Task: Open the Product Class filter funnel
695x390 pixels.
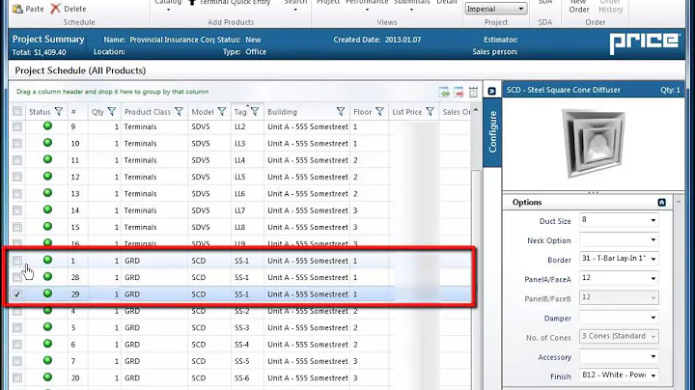Action: point(179,112)
